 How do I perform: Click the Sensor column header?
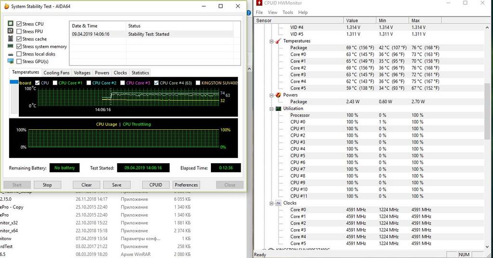(299, 20)
